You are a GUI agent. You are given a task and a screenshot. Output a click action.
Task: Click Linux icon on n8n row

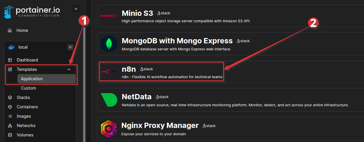[x=142, y=69]
